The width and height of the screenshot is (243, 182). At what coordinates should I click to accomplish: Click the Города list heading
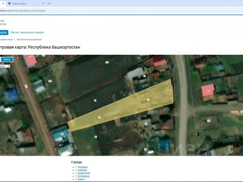tap(76, 162)
